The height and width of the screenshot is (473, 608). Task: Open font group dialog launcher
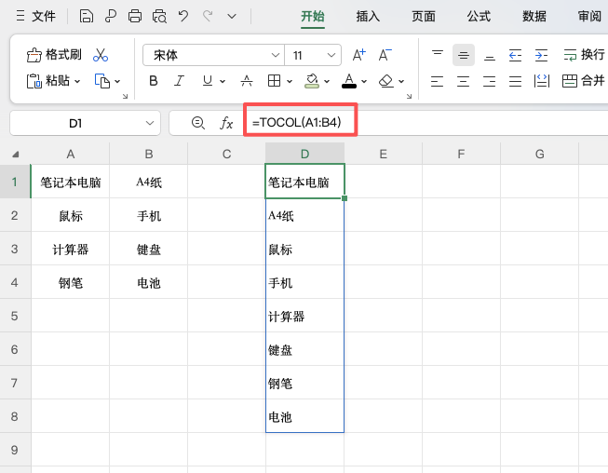click(x=409, y=96)
